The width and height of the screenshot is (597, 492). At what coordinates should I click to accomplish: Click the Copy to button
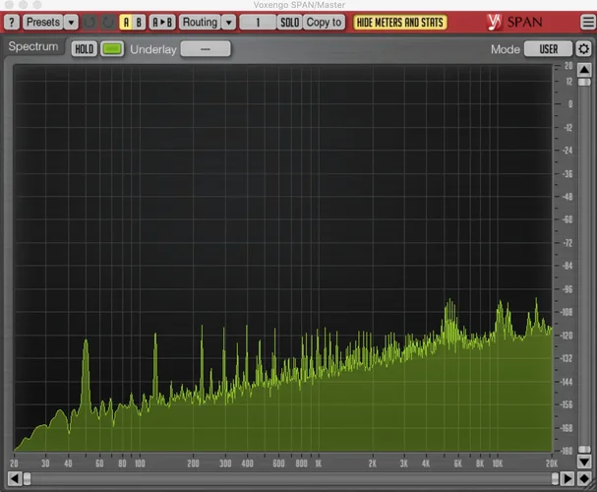(325, 22)
